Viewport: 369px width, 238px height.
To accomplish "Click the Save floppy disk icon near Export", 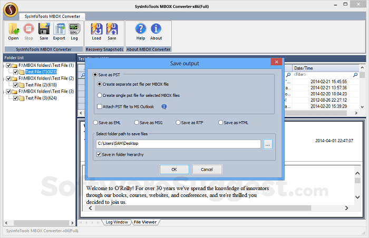I will pyautogui.click(x=44, y=29).
